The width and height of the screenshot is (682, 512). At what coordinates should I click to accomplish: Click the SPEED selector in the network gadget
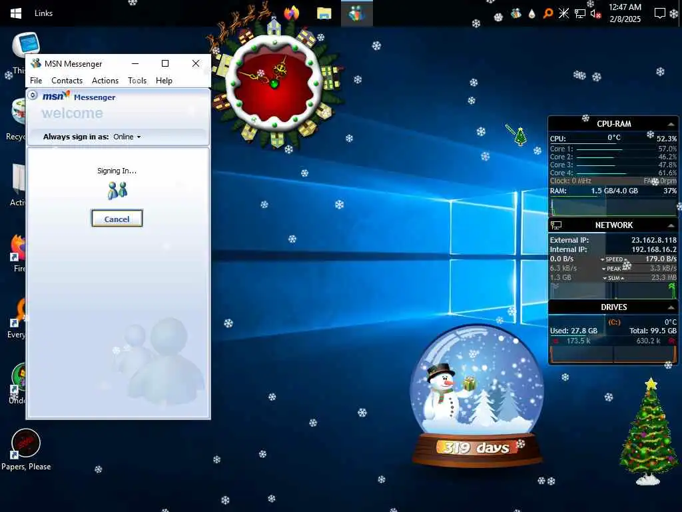click(x=614, y=259)
